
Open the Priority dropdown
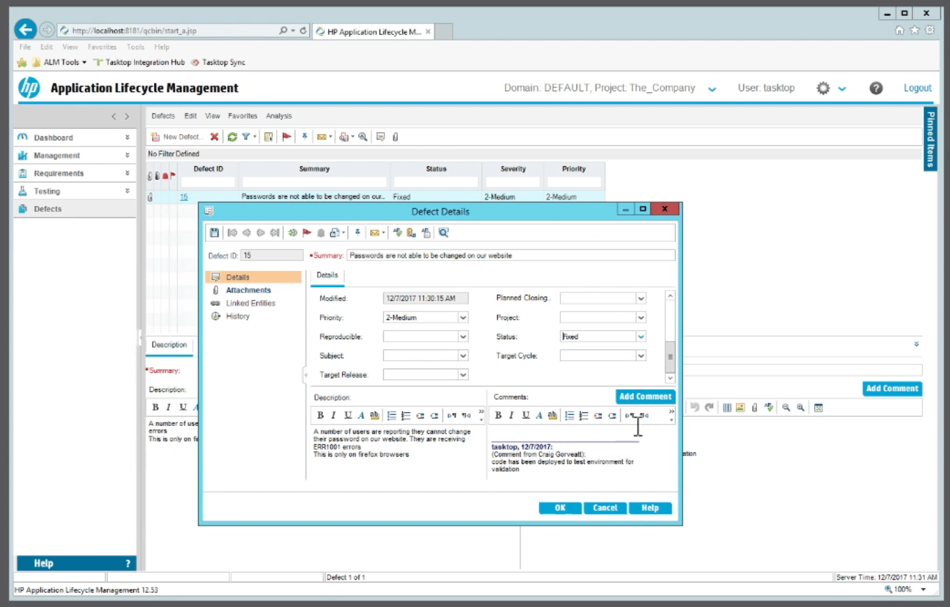[463, 317]
